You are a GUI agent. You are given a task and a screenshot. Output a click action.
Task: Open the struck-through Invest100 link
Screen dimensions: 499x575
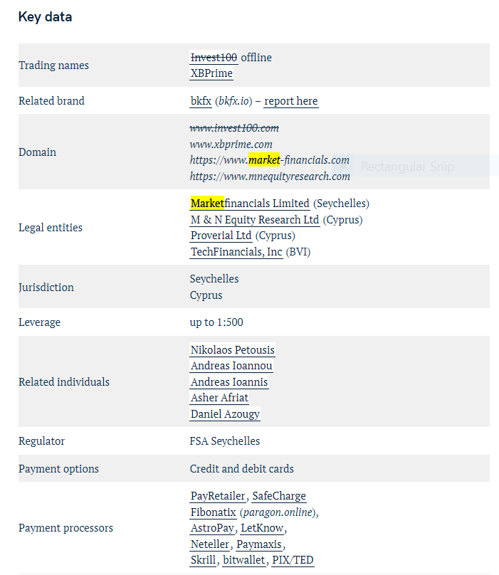coord(214,57)
